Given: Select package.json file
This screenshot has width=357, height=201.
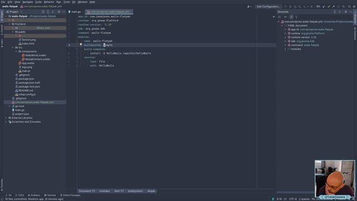Looking at the screenshot, I should [25, 79].
